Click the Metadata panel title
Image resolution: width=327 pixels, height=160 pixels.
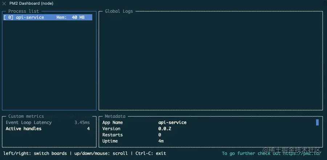pyautogui.click(x=115, y=116)
